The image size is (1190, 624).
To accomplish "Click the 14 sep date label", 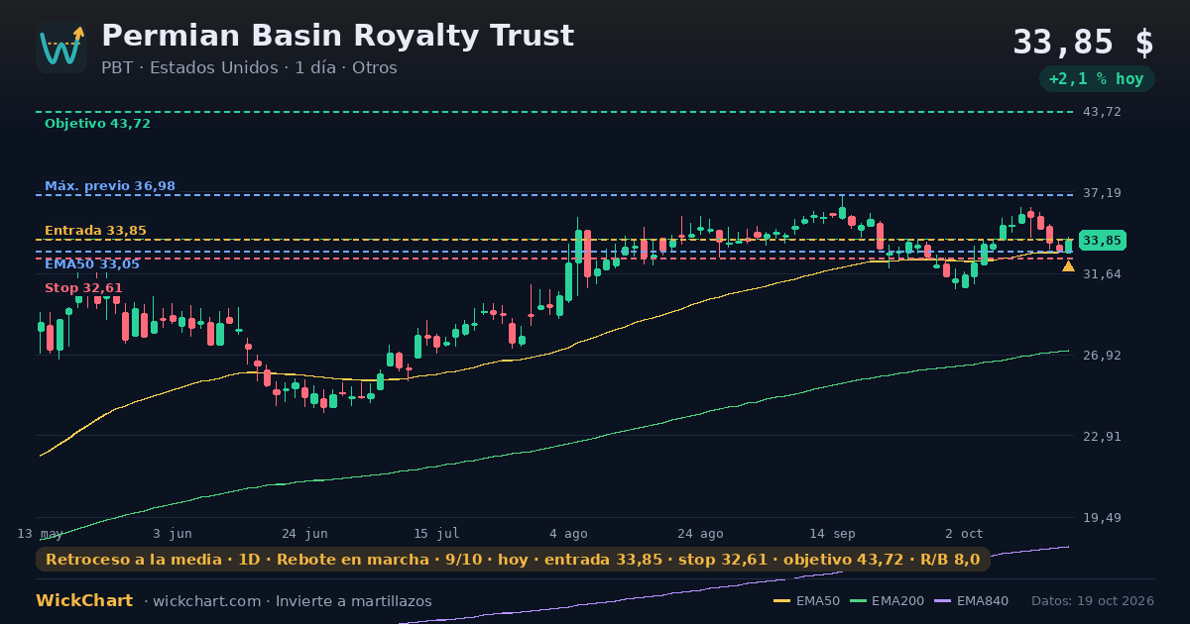I will [x=832, y=534].
